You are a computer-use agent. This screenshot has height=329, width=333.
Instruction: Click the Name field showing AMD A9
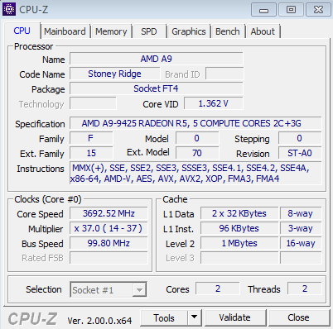(x=157, y=59)
